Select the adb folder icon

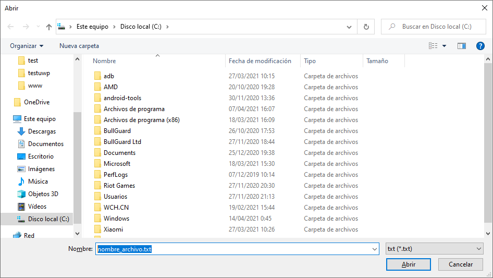point(98,76)
